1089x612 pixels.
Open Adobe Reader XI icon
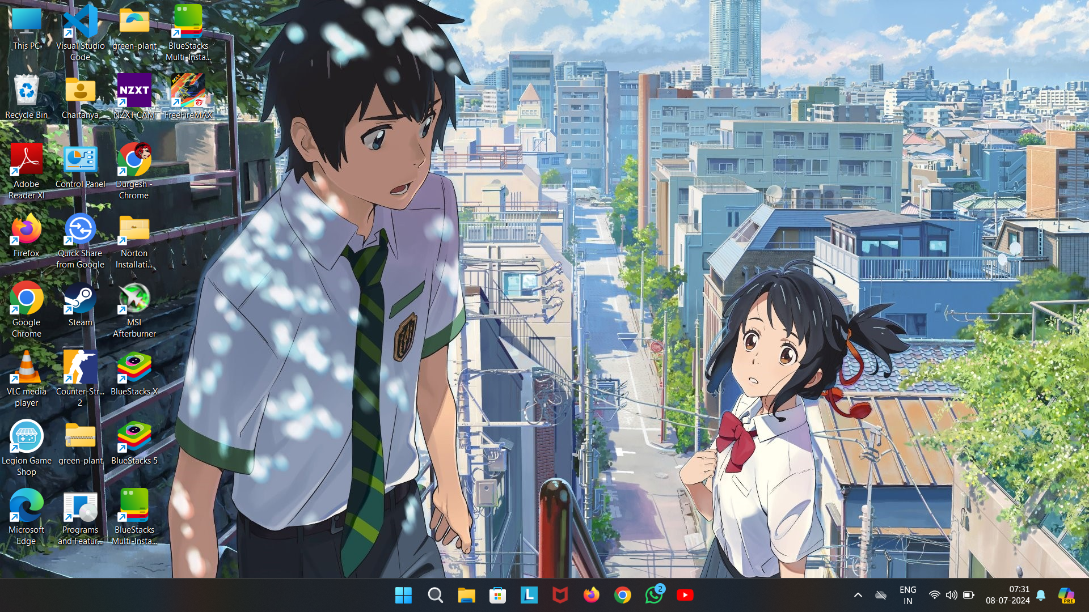coord(27,171)
